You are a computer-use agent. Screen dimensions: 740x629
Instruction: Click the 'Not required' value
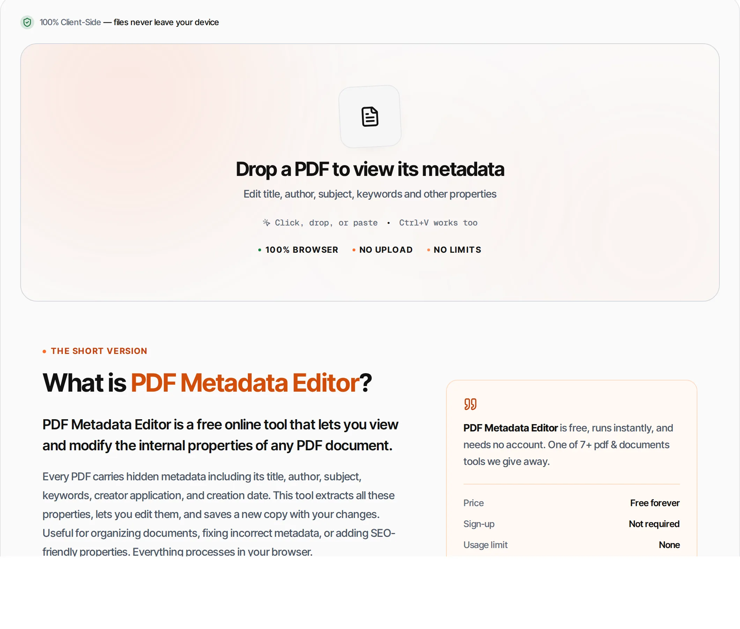[654, 524]
